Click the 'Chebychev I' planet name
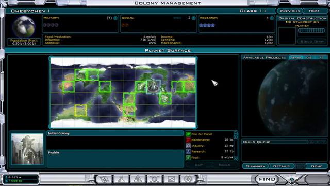The height and width of the screenshot is (186, 330). 30,11
